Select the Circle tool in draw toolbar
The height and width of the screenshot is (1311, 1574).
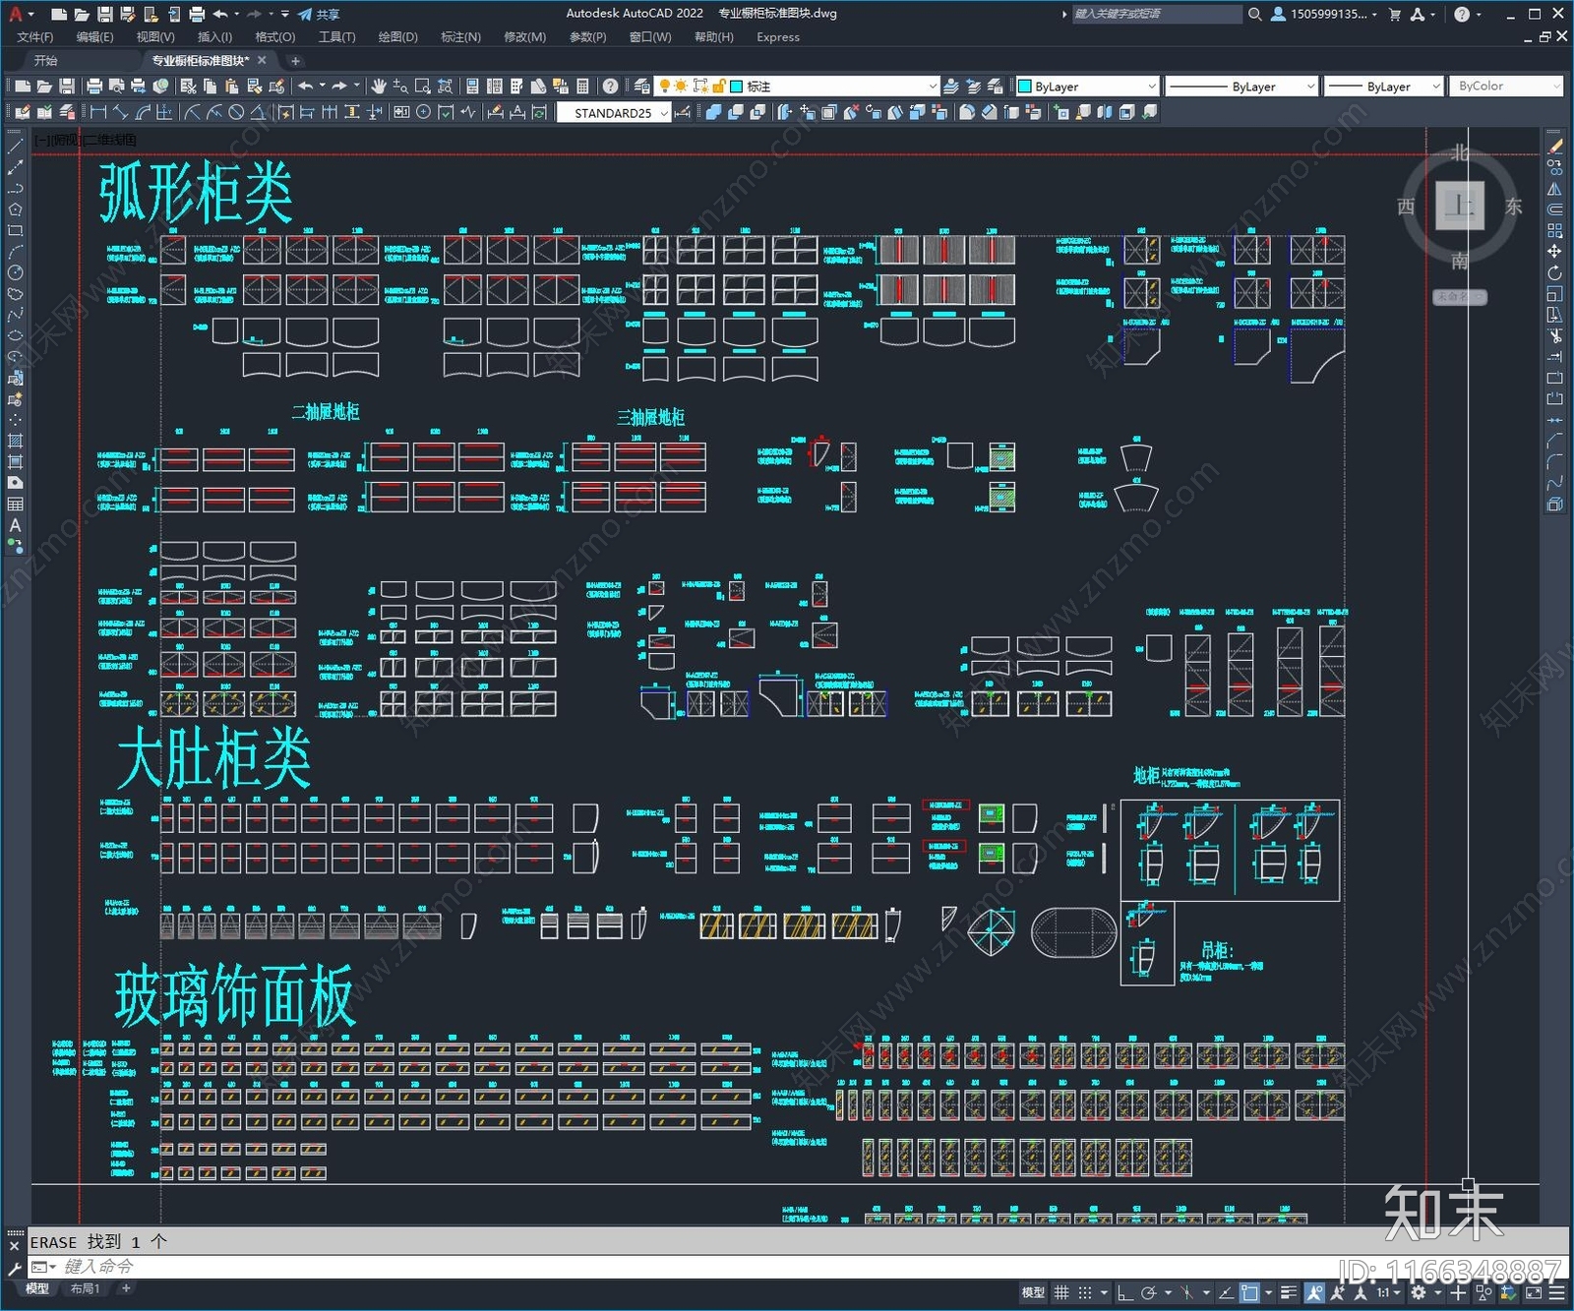tap(15, 272)
